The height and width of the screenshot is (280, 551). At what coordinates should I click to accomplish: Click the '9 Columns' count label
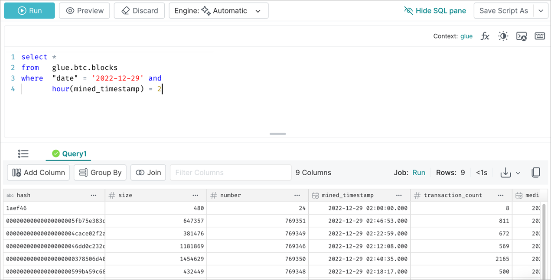(x=313, y=172)
